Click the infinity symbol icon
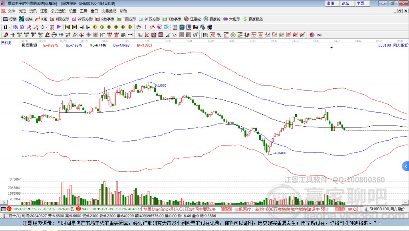The image size is (409, 231). click(x=319, y=35)
